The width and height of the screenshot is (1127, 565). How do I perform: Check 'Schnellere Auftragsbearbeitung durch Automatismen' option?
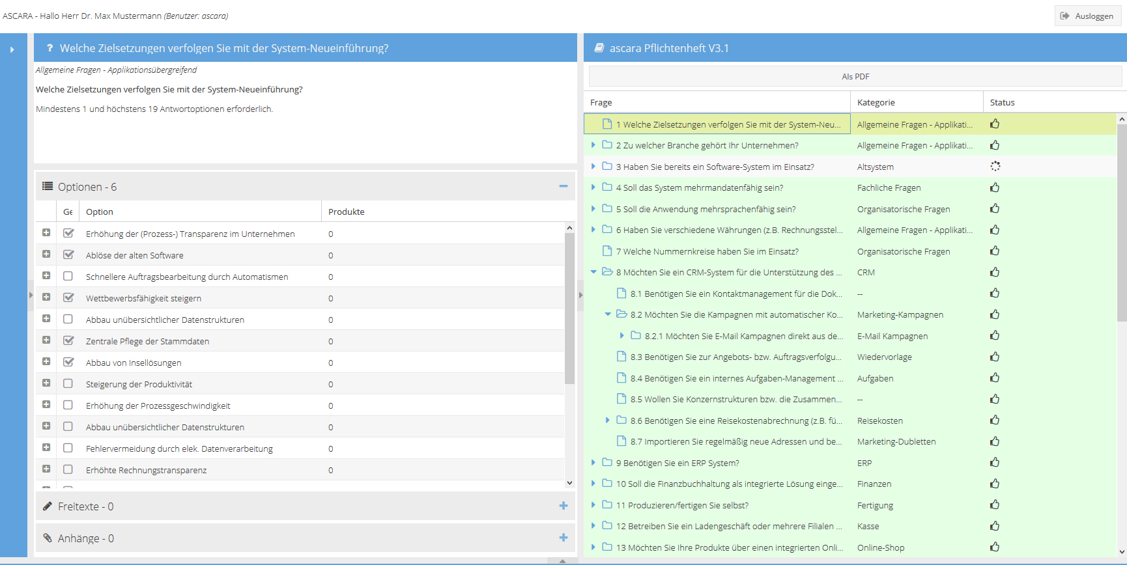point(68,276)
